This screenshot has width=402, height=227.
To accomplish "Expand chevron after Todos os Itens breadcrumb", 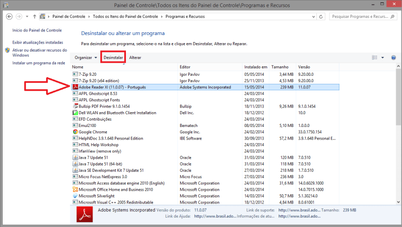I will pyautogui.click(x=162, y=17).
